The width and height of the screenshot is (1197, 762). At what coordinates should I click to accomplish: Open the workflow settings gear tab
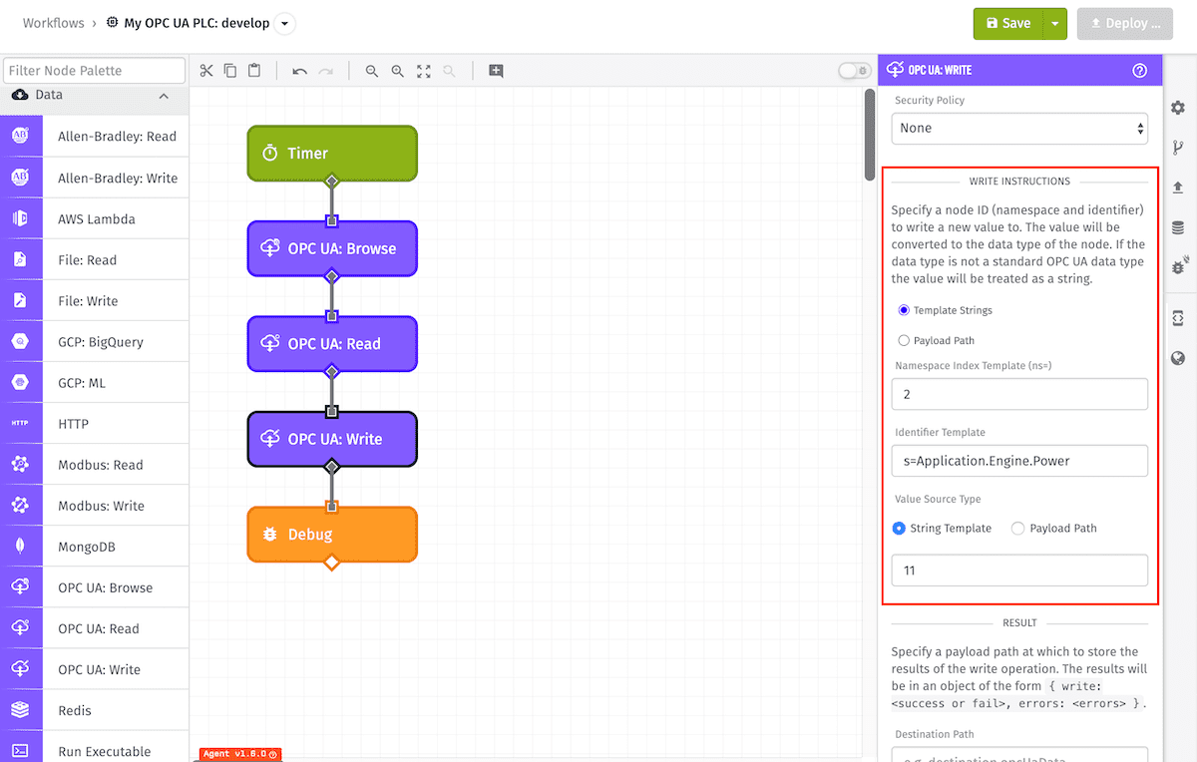1178,108
